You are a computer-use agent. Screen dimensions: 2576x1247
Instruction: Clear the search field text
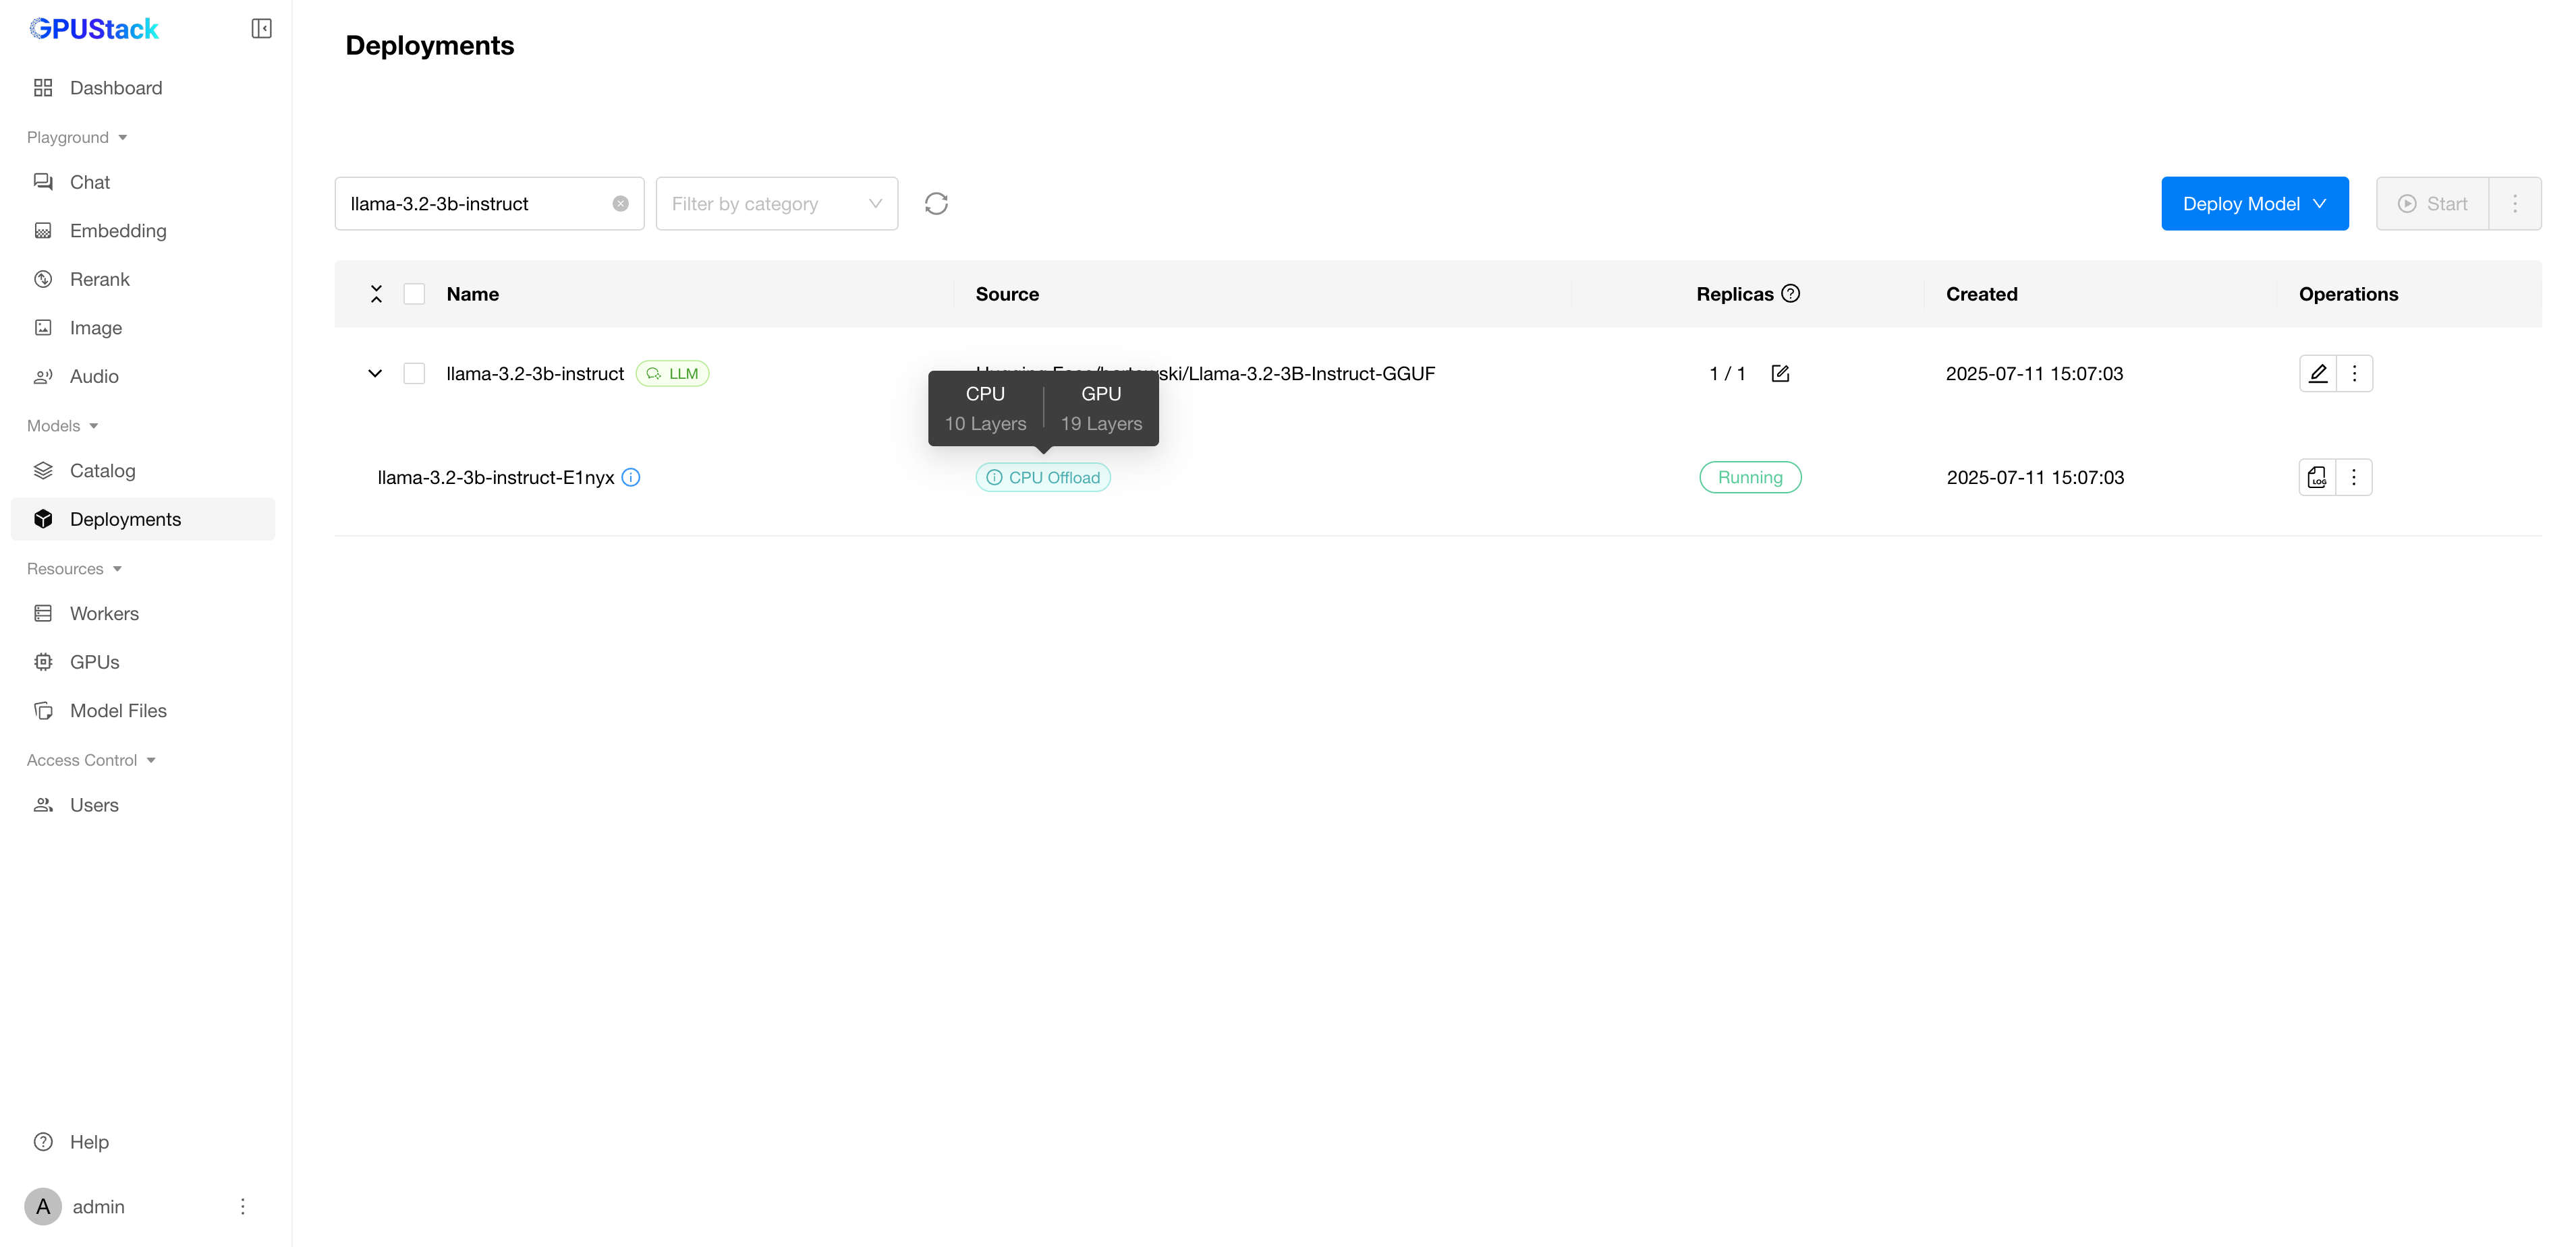620,204
